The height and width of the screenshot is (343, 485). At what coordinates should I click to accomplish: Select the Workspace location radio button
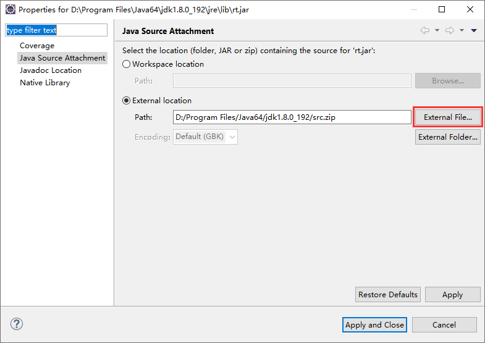127,64
